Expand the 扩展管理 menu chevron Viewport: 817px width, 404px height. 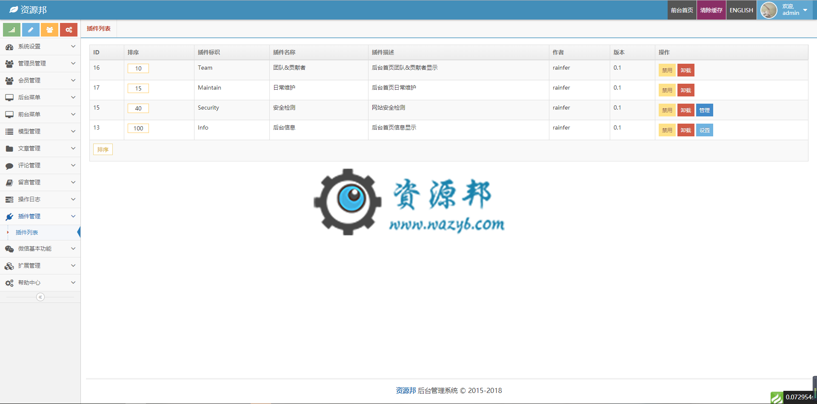[x=73, y=266]
